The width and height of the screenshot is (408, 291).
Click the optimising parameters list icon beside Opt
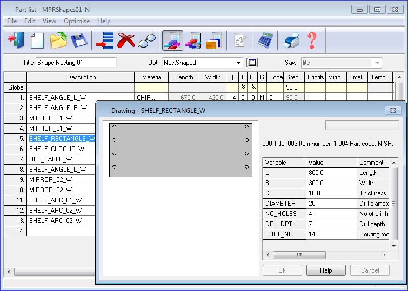(252, 63)
